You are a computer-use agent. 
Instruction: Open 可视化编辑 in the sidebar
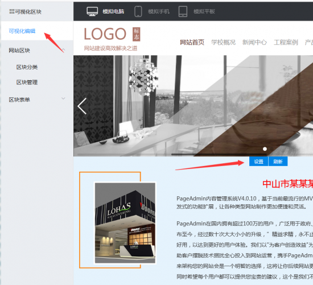pos(22,31)
